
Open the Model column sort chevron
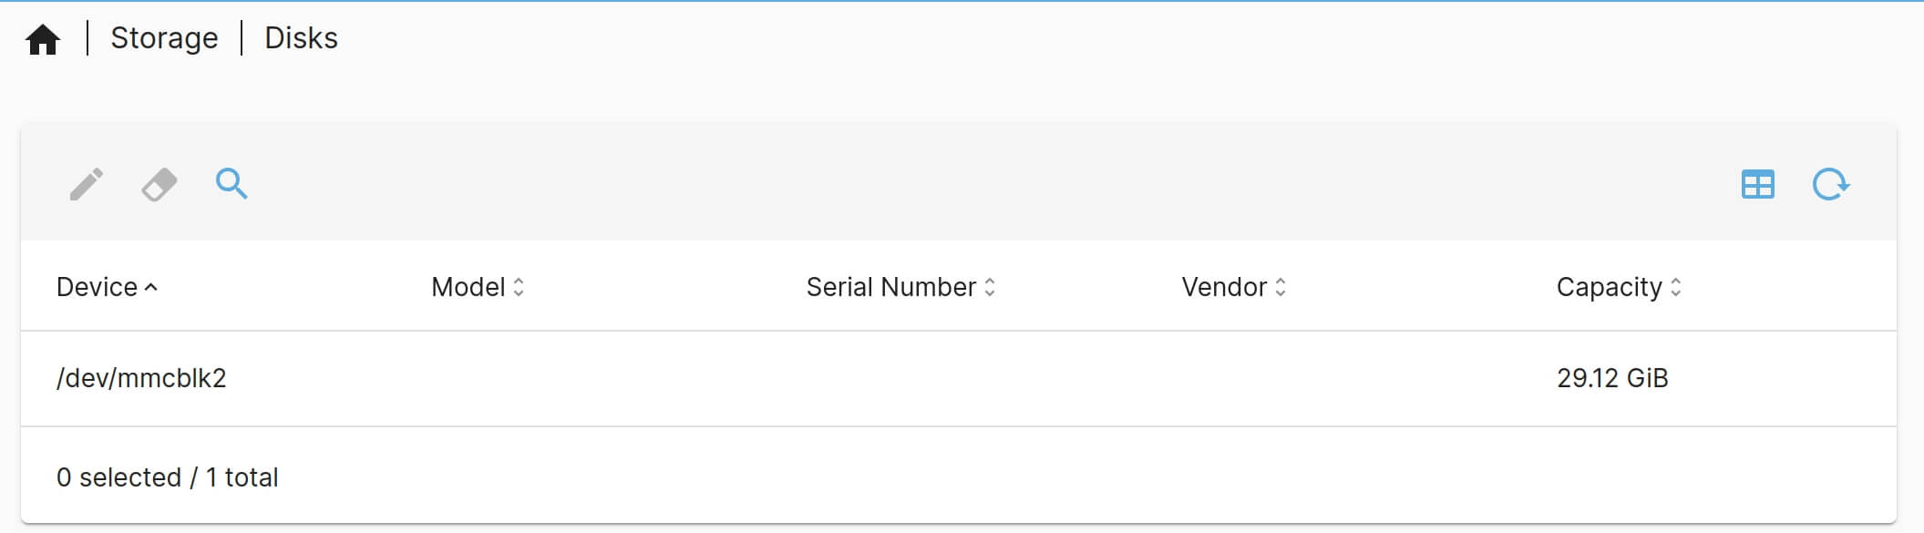click(x=520, y=287)
